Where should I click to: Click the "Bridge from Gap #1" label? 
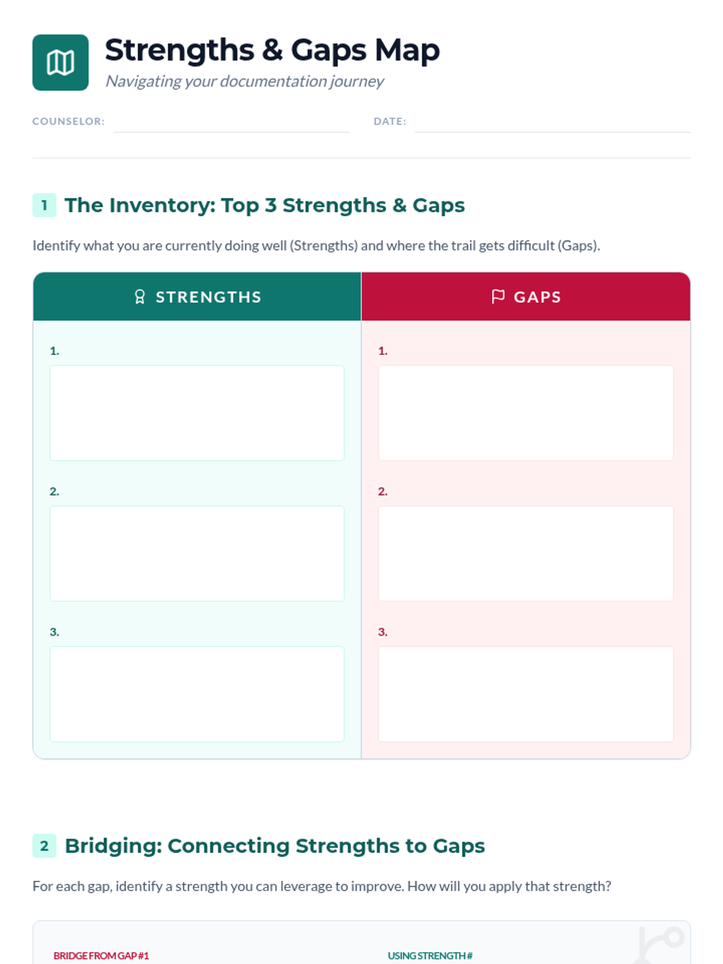click(101, 956)
